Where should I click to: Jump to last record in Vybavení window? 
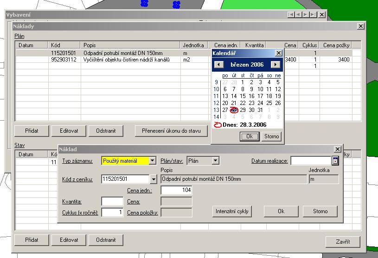[313, 15]
